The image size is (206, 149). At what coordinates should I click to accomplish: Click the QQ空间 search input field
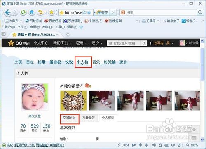[x=124, y=43]
